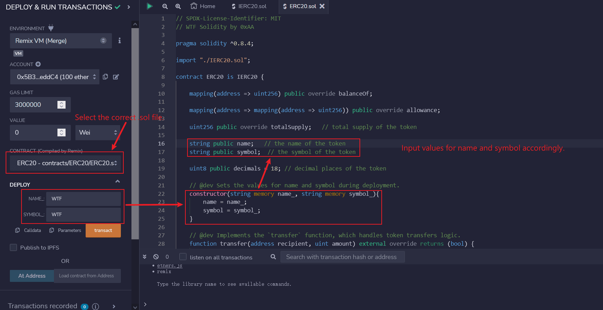Click the edit/sign message icon next to account
Viewport: 603px width, 310px height.
tap(116, 77)
